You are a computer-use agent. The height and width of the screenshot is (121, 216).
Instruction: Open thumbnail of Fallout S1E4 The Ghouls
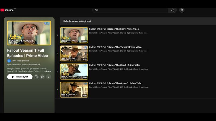(74, 90)
